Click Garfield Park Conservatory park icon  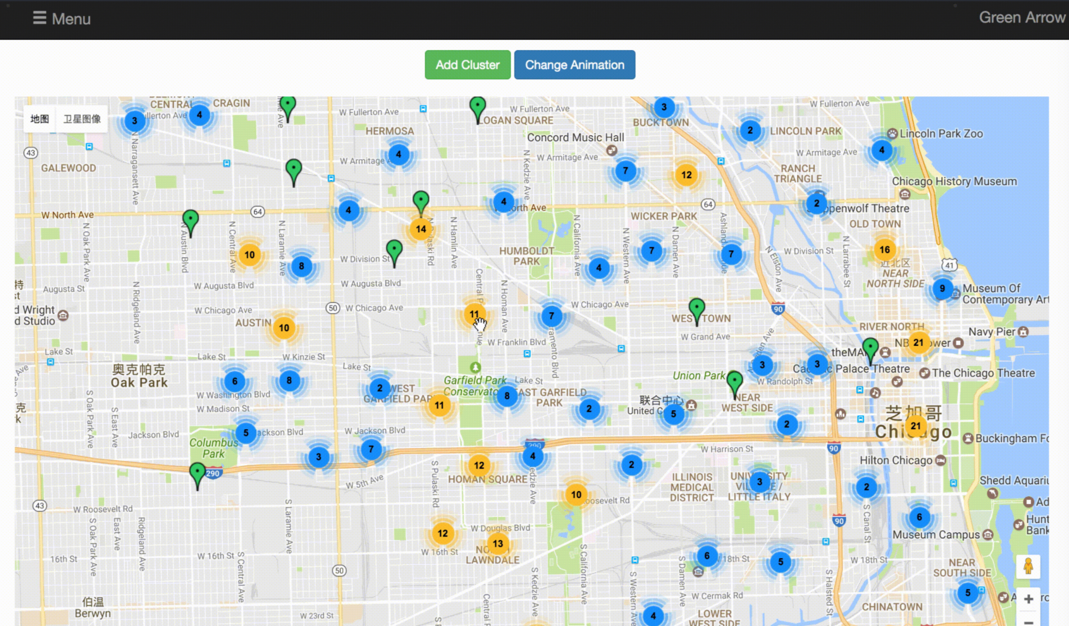click(x=475, y=367)
